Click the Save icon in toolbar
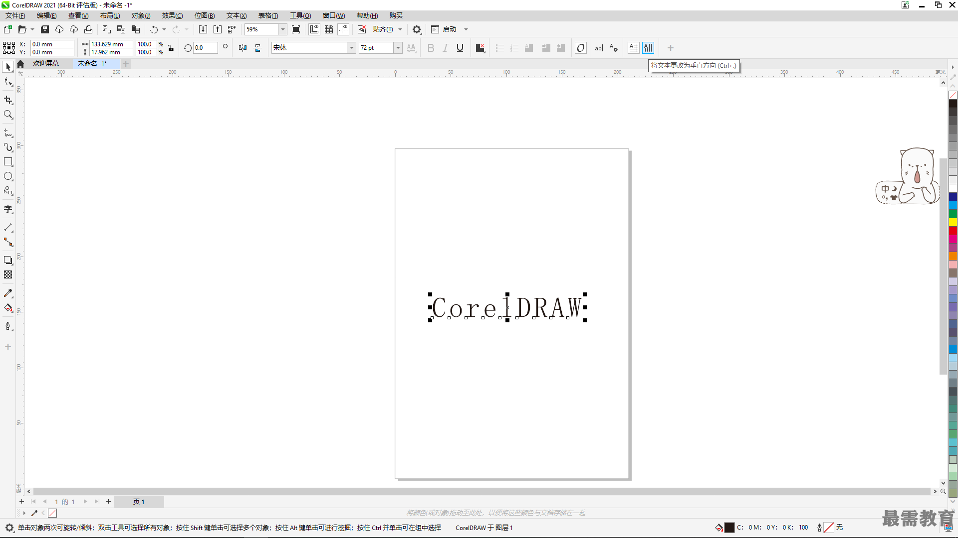 click(x=45, y=29)
